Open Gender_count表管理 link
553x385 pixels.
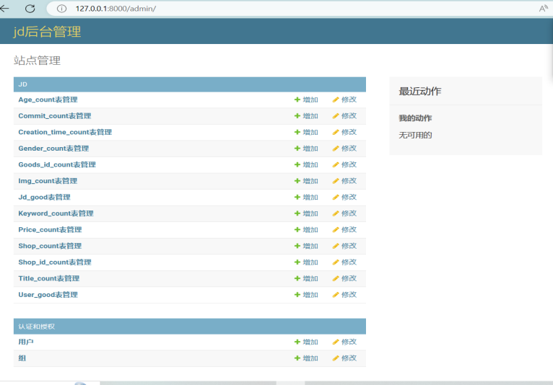pyautogui.click(x=53, y=149)
